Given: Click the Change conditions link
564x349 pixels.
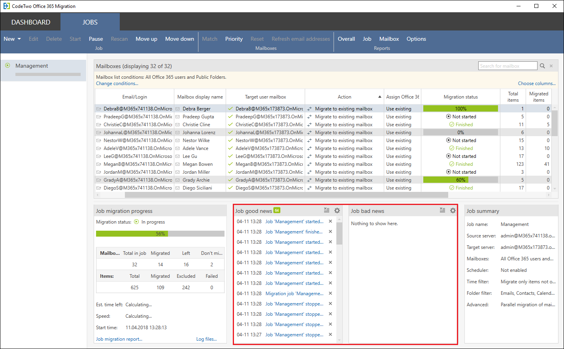Looking at the screenshot, I should [117, 83].
